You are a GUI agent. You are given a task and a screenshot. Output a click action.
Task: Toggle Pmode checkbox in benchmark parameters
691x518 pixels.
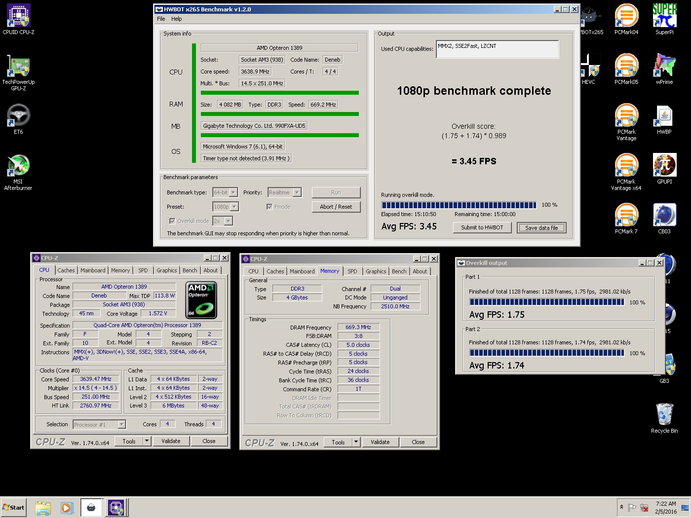(x=269, y=207)
